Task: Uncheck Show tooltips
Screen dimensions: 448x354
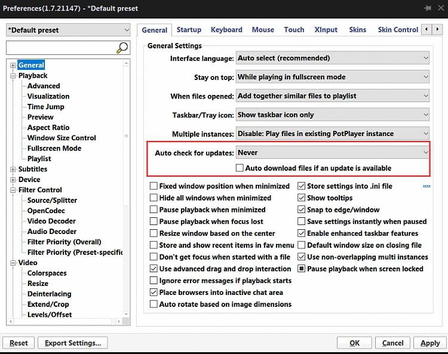Action: pos(302,198)
